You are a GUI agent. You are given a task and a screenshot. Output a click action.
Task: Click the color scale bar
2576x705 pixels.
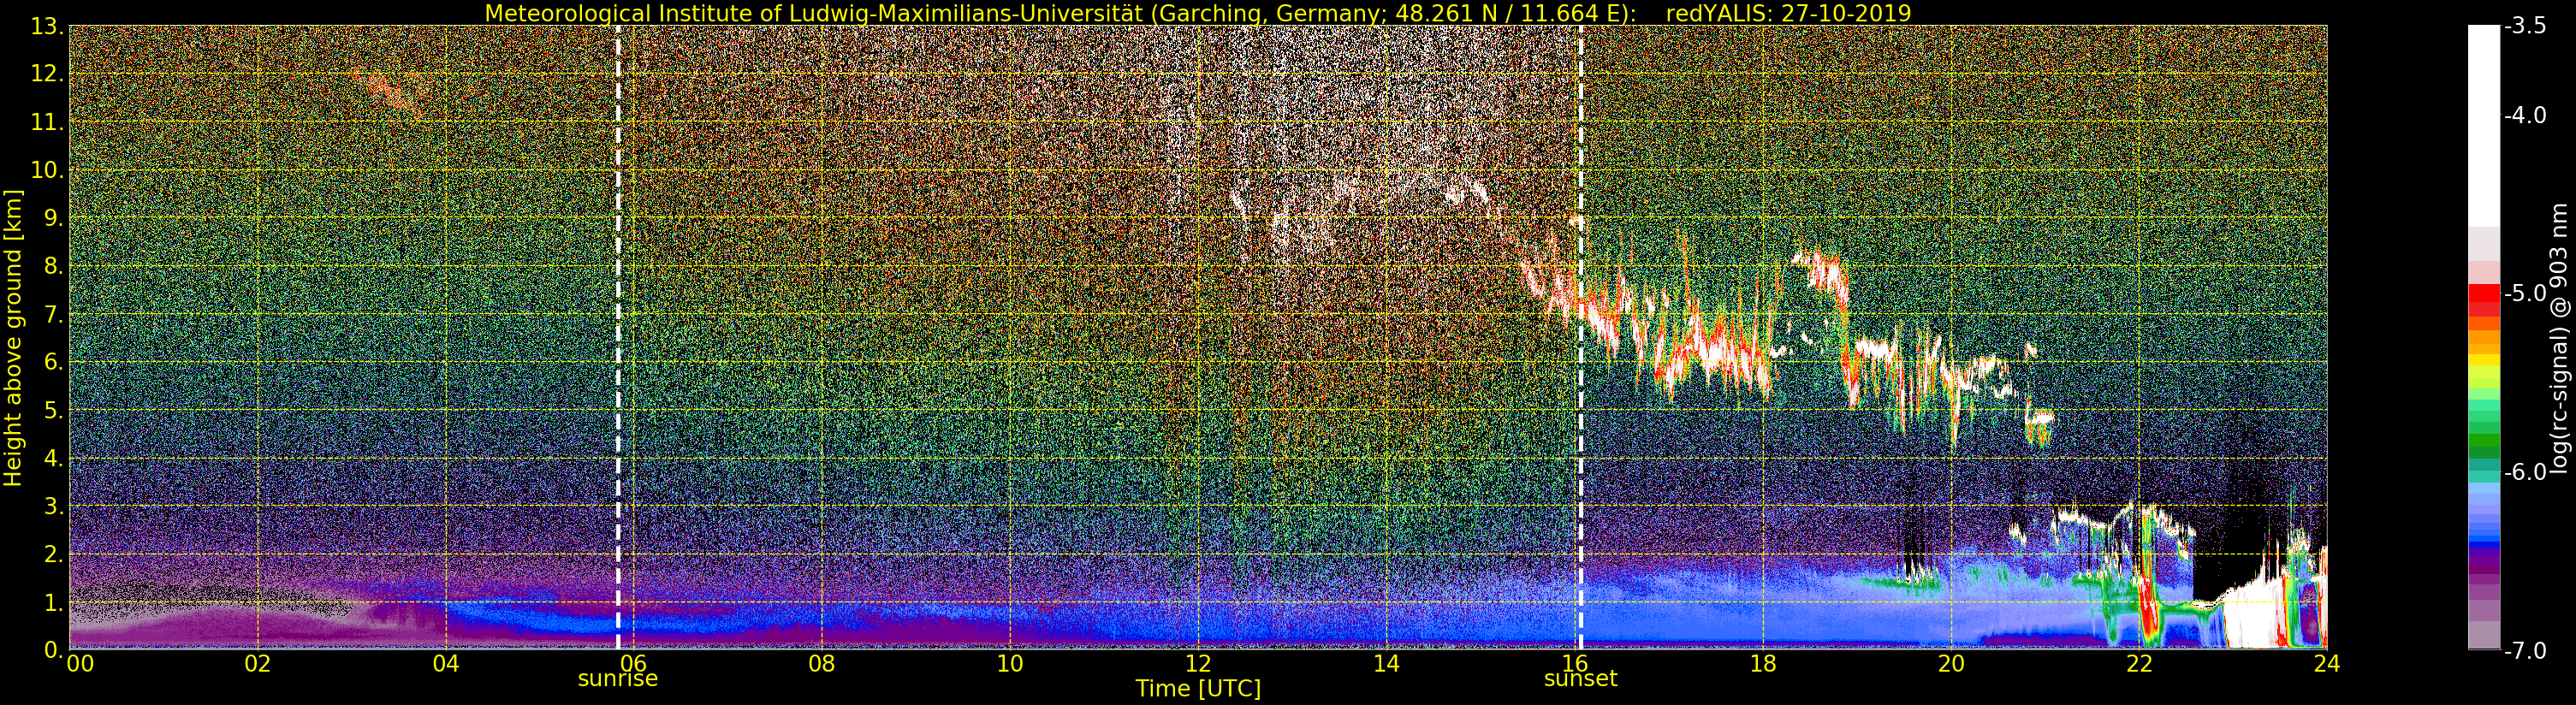[2482, 337]
